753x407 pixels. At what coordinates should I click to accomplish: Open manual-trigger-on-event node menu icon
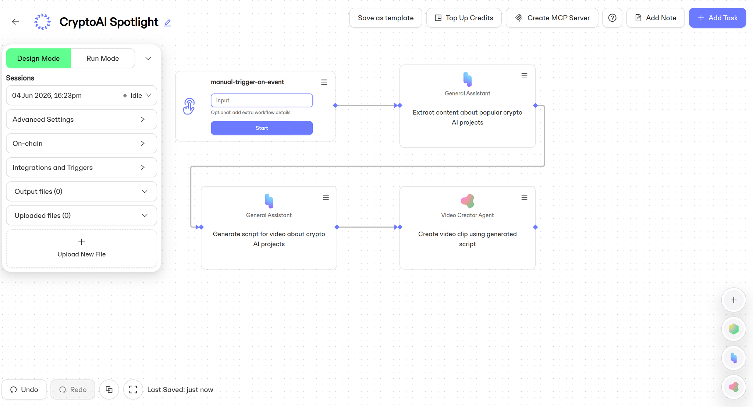[x=324, y=82]
